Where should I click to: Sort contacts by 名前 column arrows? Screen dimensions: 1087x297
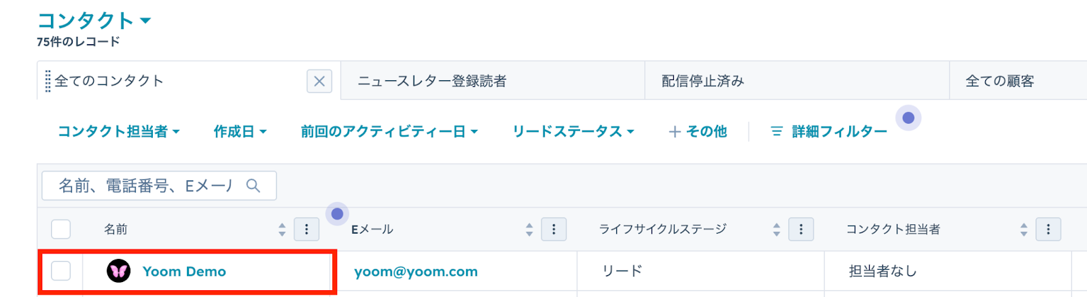282,230
